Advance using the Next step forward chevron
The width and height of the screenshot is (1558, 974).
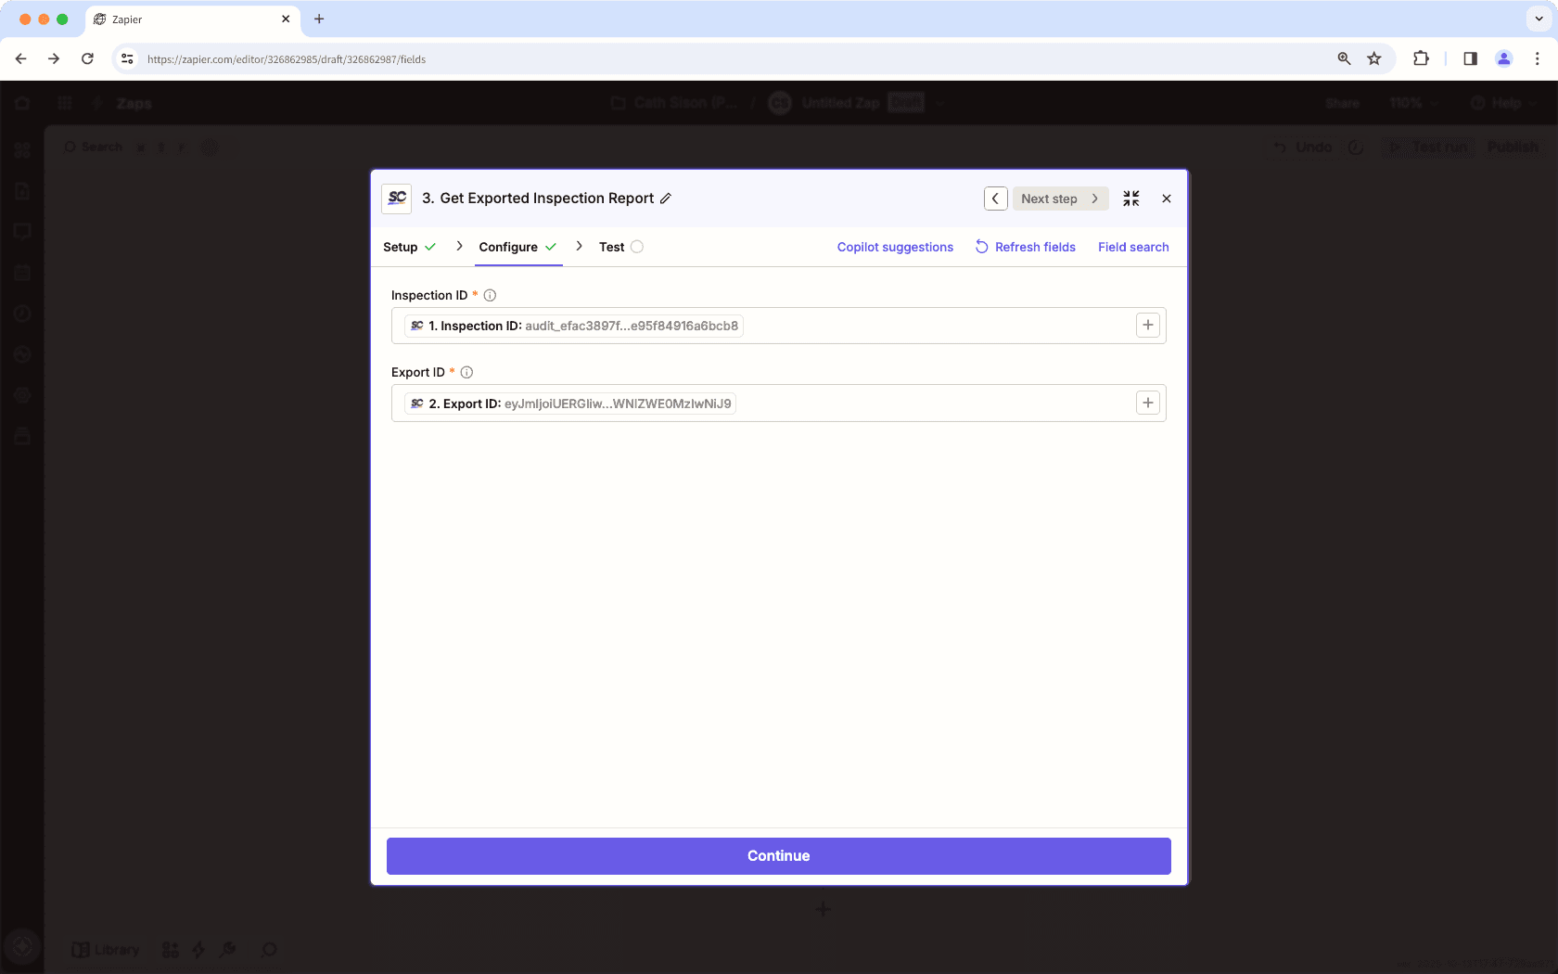tap(1094, 198)
